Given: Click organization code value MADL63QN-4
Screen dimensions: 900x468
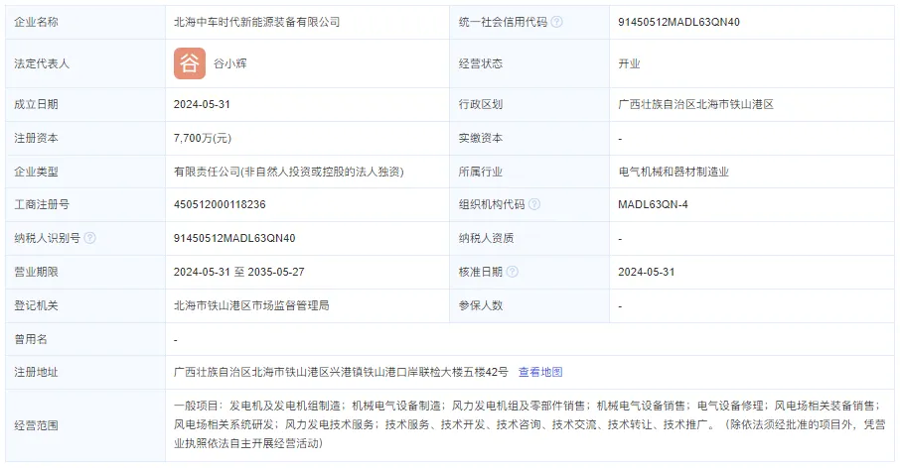Looking at the screenshot, I should point(653,204).
